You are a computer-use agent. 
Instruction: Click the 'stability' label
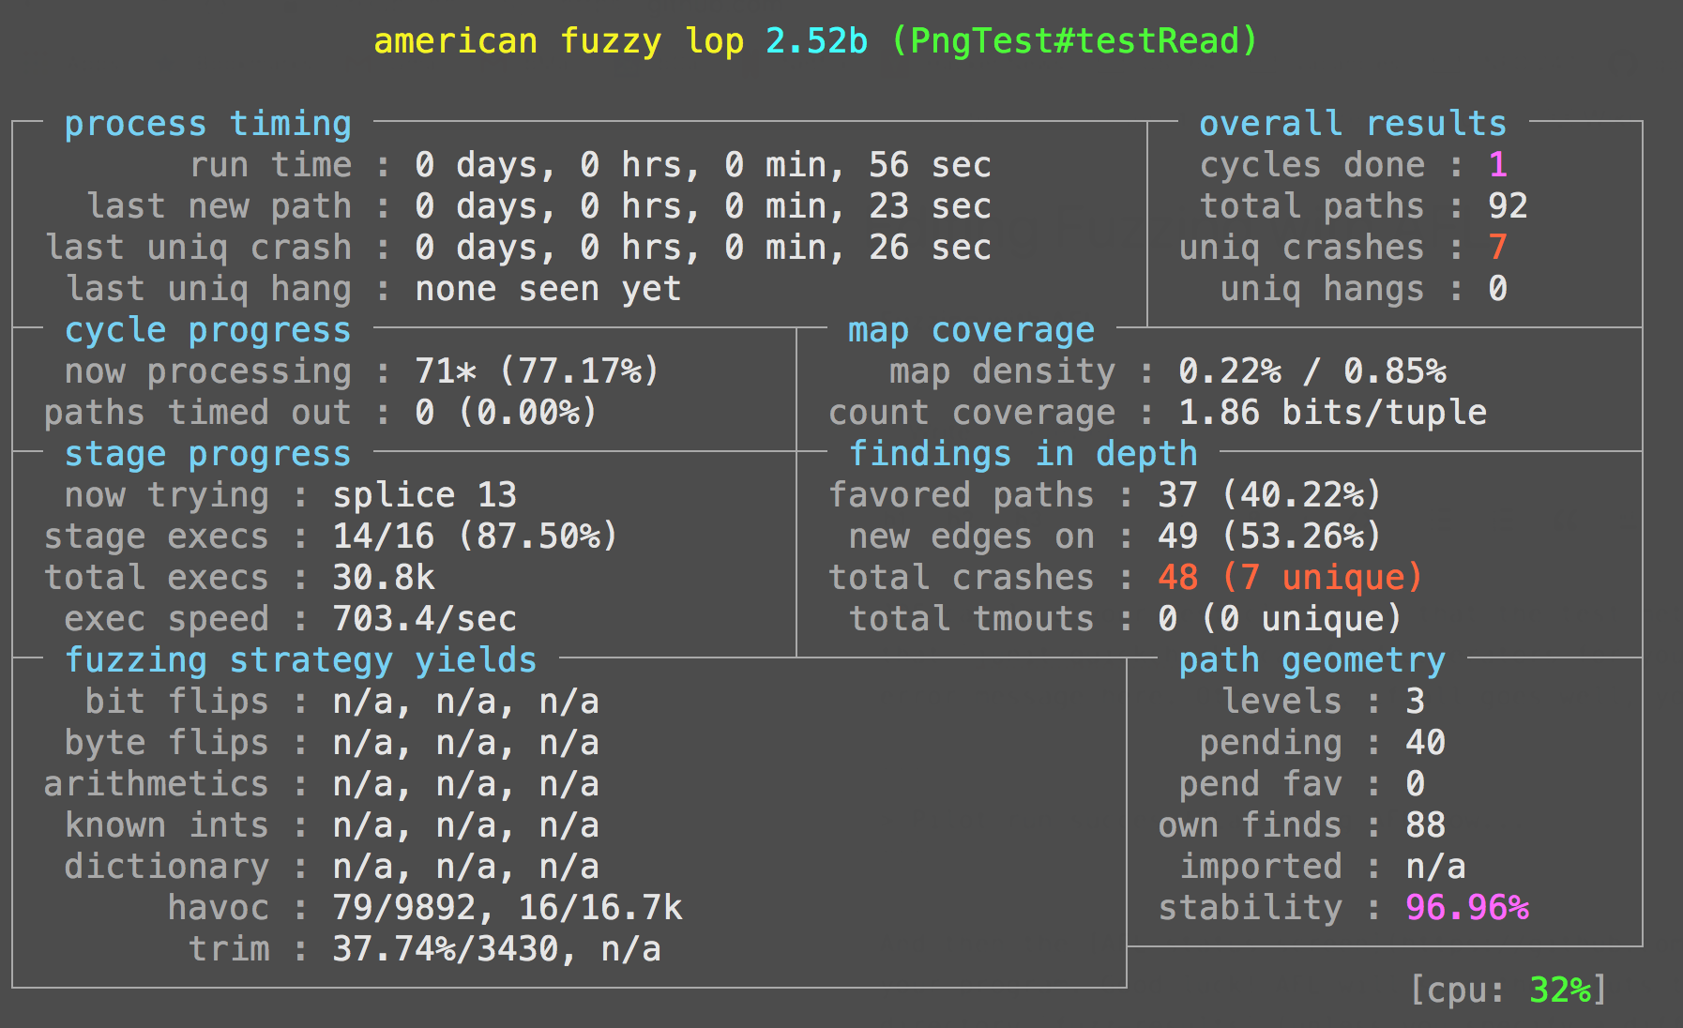(1251, 908)
